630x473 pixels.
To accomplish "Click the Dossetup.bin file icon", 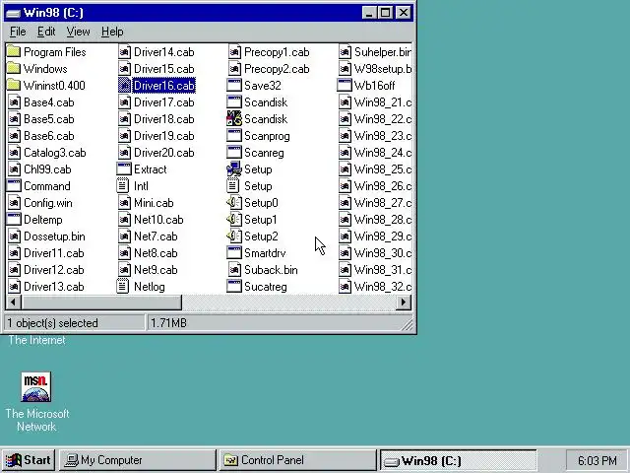I will 14,236.
